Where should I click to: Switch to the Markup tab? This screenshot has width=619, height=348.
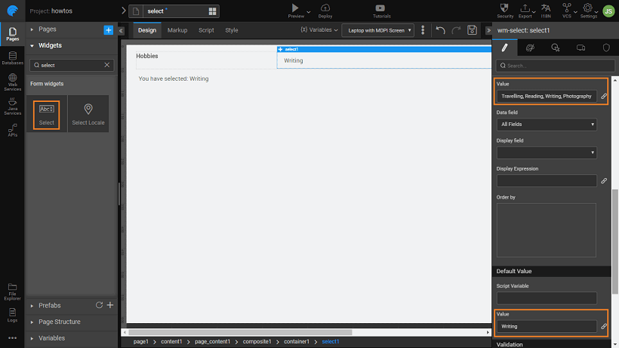coord(177,30)
